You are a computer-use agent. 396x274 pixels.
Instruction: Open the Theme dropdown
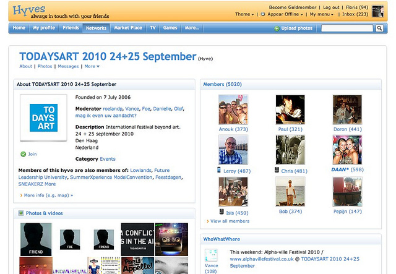[x=244, y=14]
